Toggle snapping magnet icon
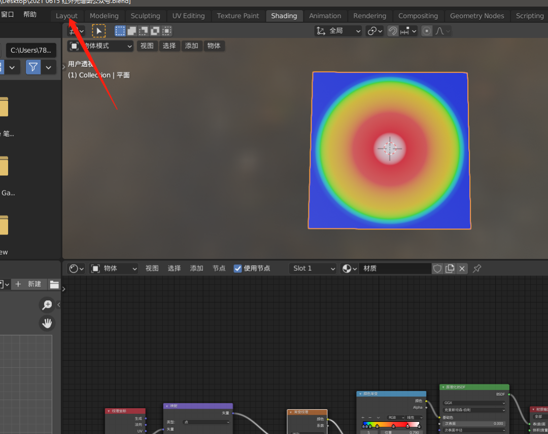Screen dimensions: 548x434 click(393, 31)
